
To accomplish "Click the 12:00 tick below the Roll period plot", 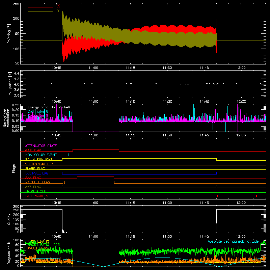I will [x=241, y=102].
